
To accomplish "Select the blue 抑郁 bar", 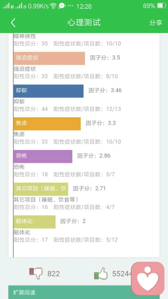I will pos(48,91).
